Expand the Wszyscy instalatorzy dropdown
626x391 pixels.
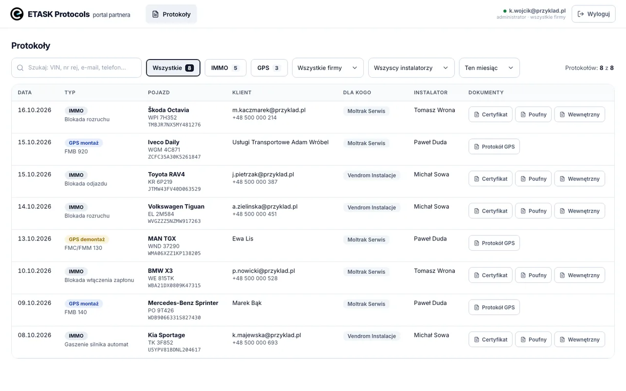point(411,68)
